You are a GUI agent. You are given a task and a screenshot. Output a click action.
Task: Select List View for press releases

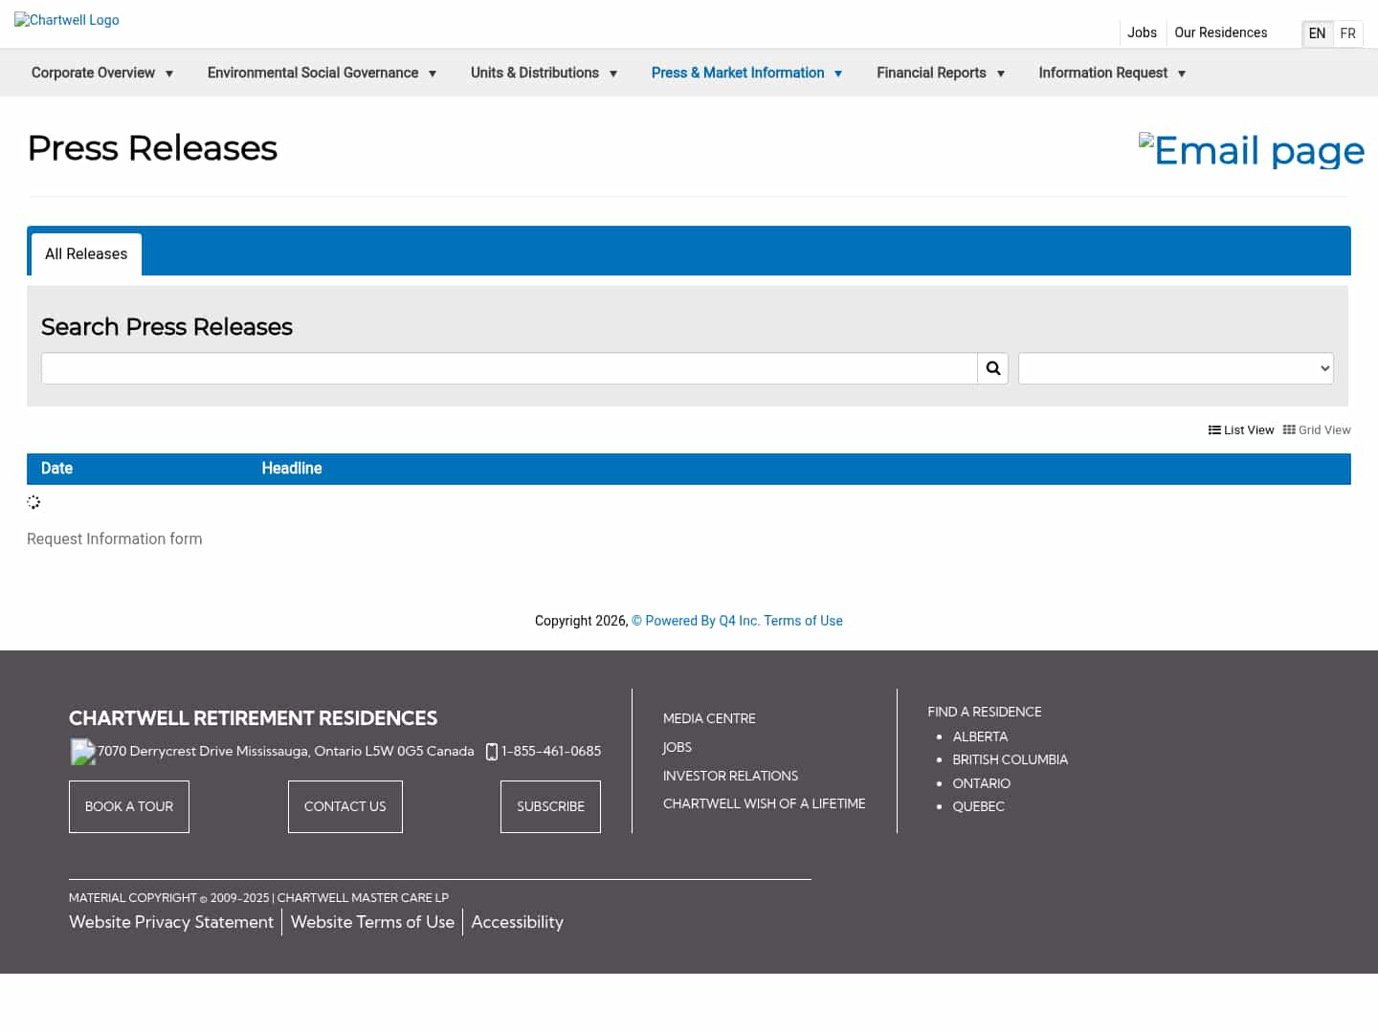pyautogui.click(x=1241, y=429)
